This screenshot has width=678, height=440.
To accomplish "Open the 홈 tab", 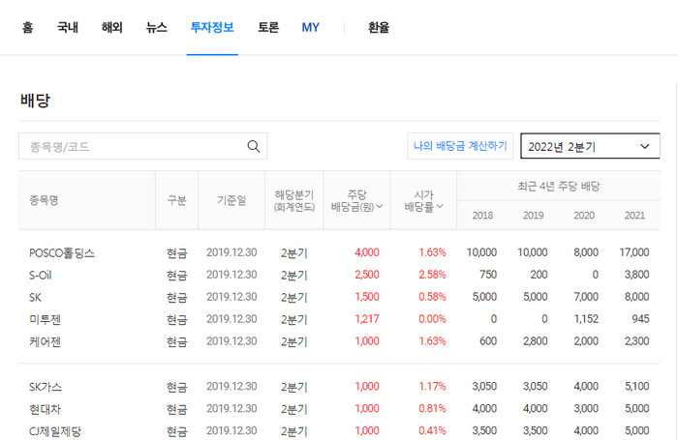I will click(x=28, y=28).
